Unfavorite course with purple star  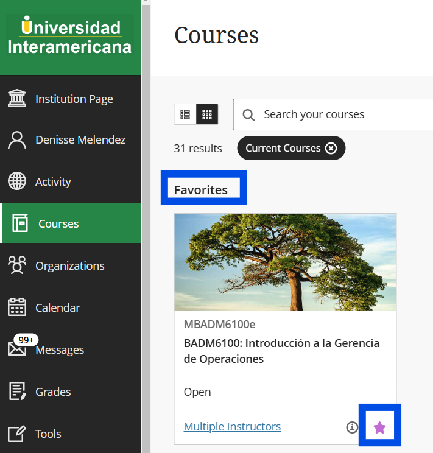click(x=379, y=427)
